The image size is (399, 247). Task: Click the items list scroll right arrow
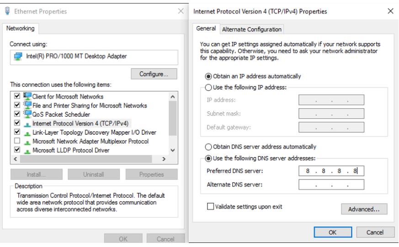point(164,159)
